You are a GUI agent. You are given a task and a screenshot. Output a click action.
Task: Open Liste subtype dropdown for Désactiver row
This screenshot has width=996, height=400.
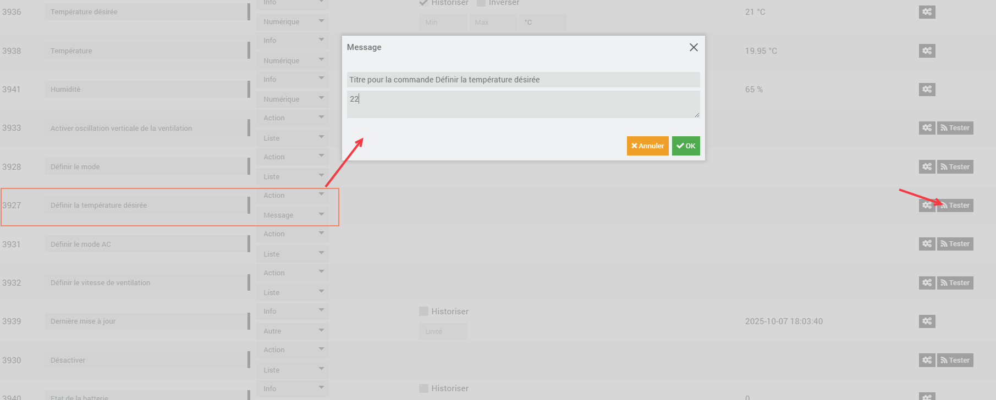(293, 370)
